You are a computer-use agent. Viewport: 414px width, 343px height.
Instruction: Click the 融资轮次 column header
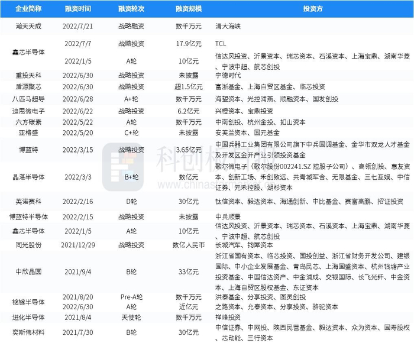[131, 9]
